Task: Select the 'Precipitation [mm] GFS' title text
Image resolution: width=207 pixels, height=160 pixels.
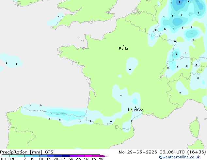Action: pos(26,152)
